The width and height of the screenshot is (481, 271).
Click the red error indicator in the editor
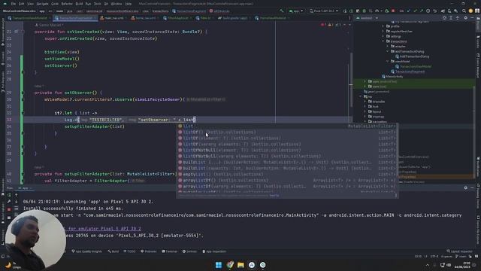click(x=322, y=25)
